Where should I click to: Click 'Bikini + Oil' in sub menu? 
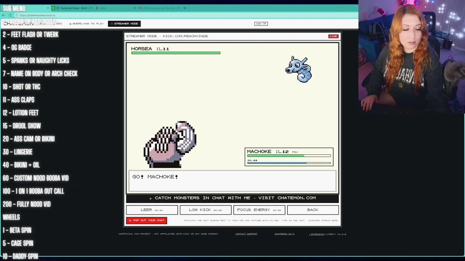tap(21, 165)
